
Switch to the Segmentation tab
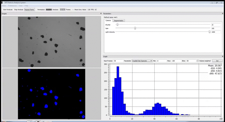(x=119, y=21)
